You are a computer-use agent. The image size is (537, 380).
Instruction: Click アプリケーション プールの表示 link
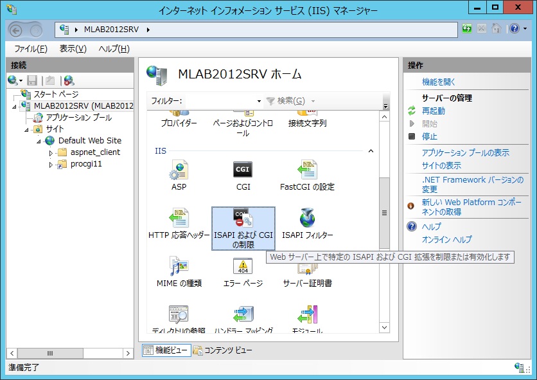pos(466,152)
